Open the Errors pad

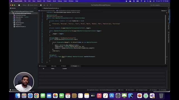(121, 90)
